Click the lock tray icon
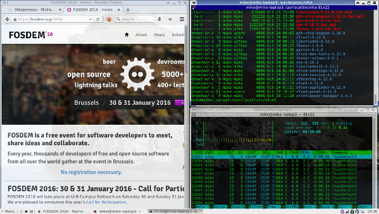Image resolution: width=379 pixels, height=214 pixels. pos(352,212)
